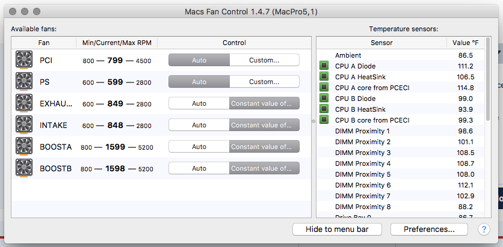Click the PCI fan icon
Screen dimensions: 503x247
click(24, 60)
